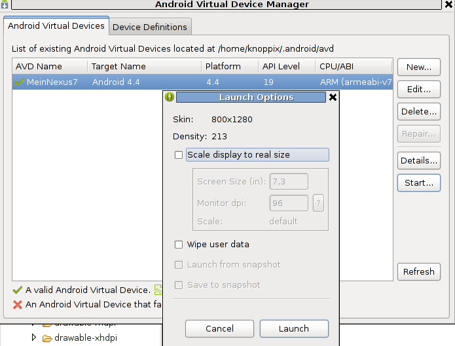Viewport: 455px width, 346px height.
Task: Click the Launch Options Android icon
Action: 170,97
